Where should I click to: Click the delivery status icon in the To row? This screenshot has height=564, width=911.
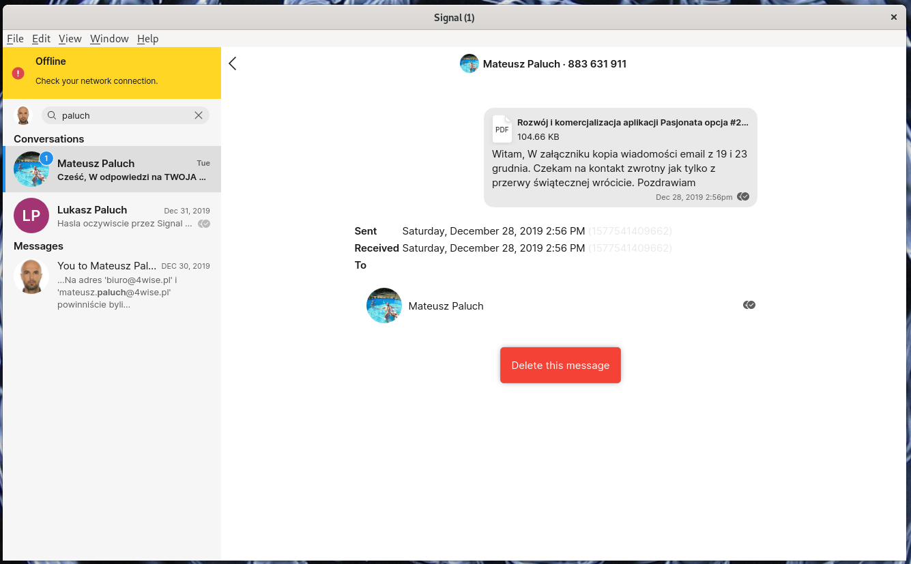click(x=749, y=305)
